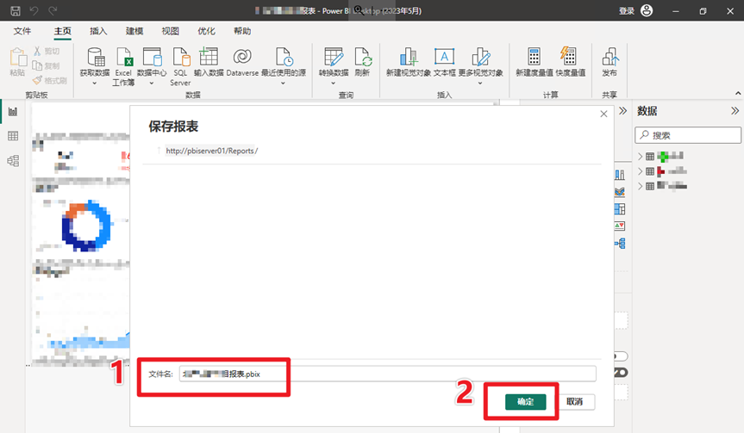Open the 插入 ribbon tab
The image size is (744, 433).
(99, 31)
